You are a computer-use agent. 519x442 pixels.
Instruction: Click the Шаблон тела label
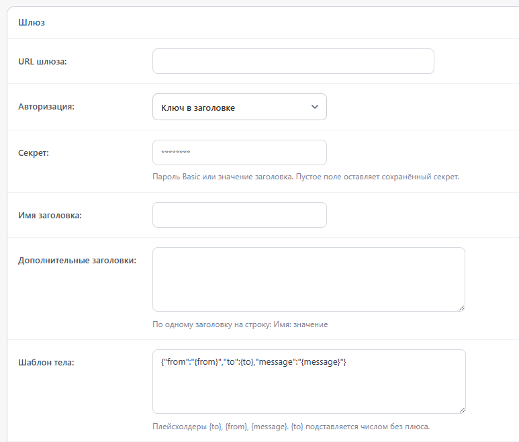coord(46,363)
